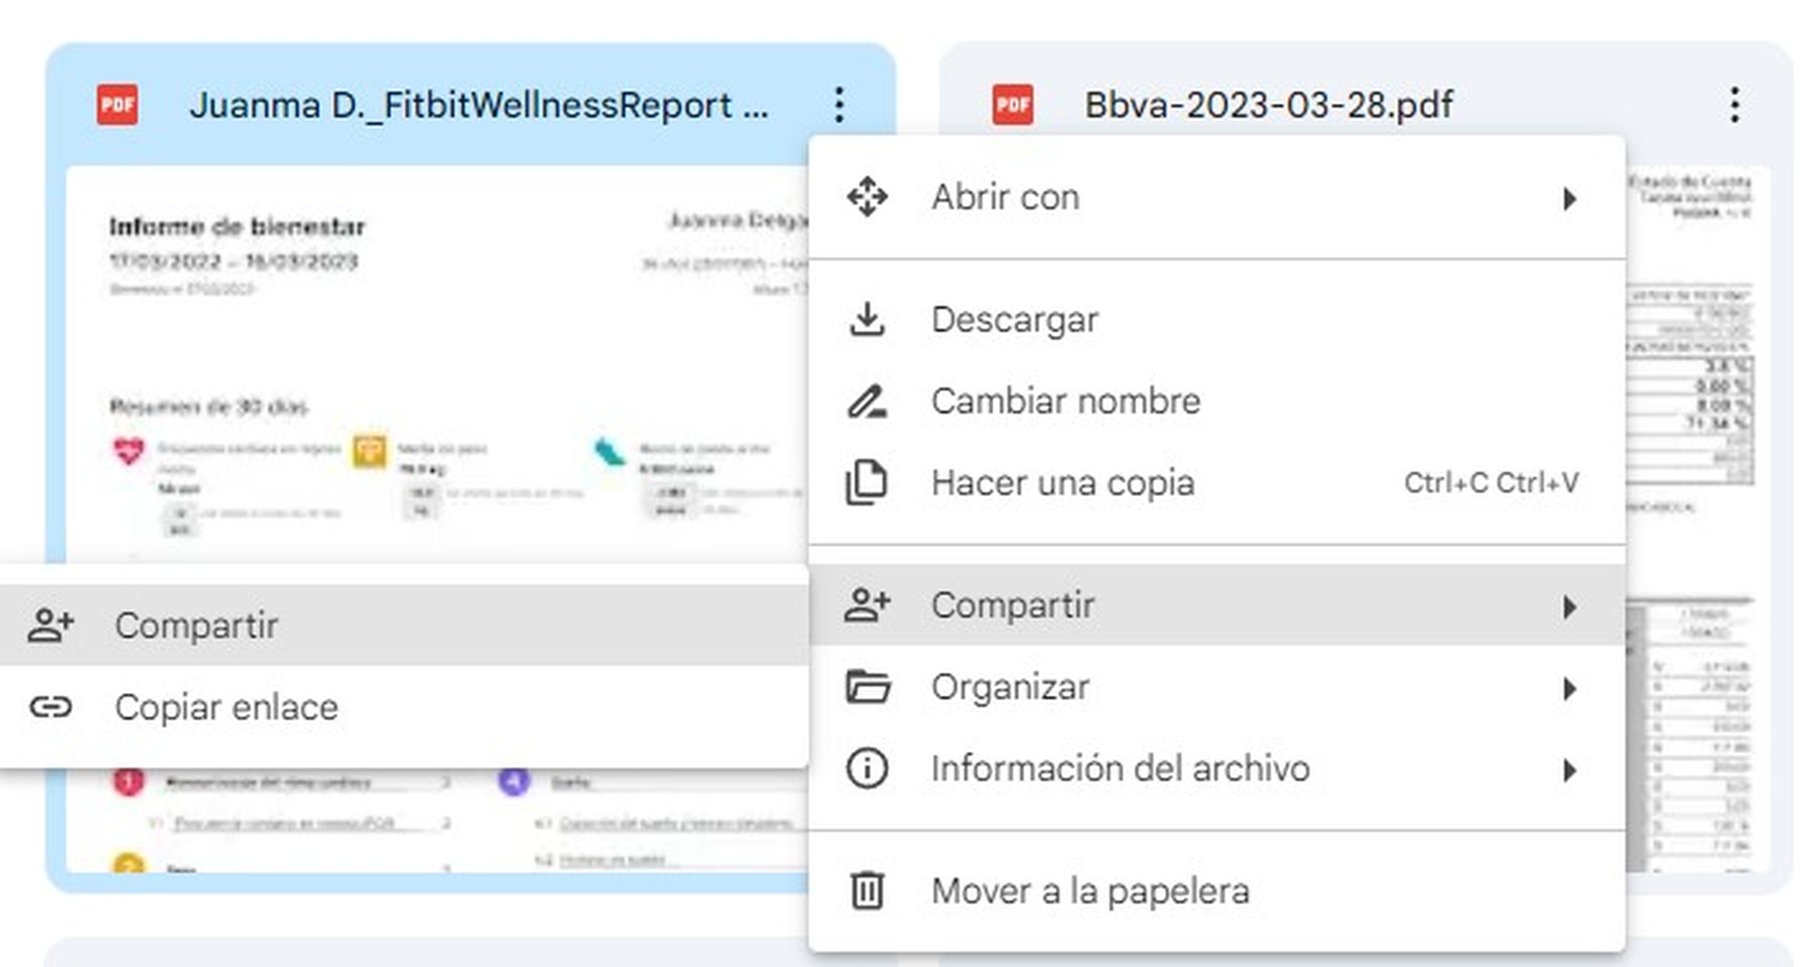
Task: Expand the Compartir submenu arrow
Action: [x=1570, y=607]
